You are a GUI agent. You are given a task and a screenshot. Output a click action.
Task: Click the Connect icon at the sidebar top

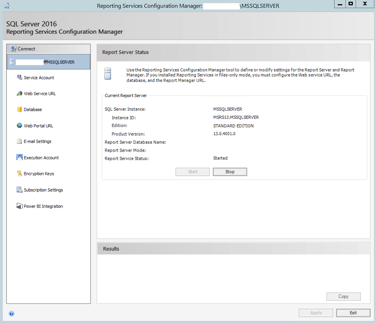13,49
